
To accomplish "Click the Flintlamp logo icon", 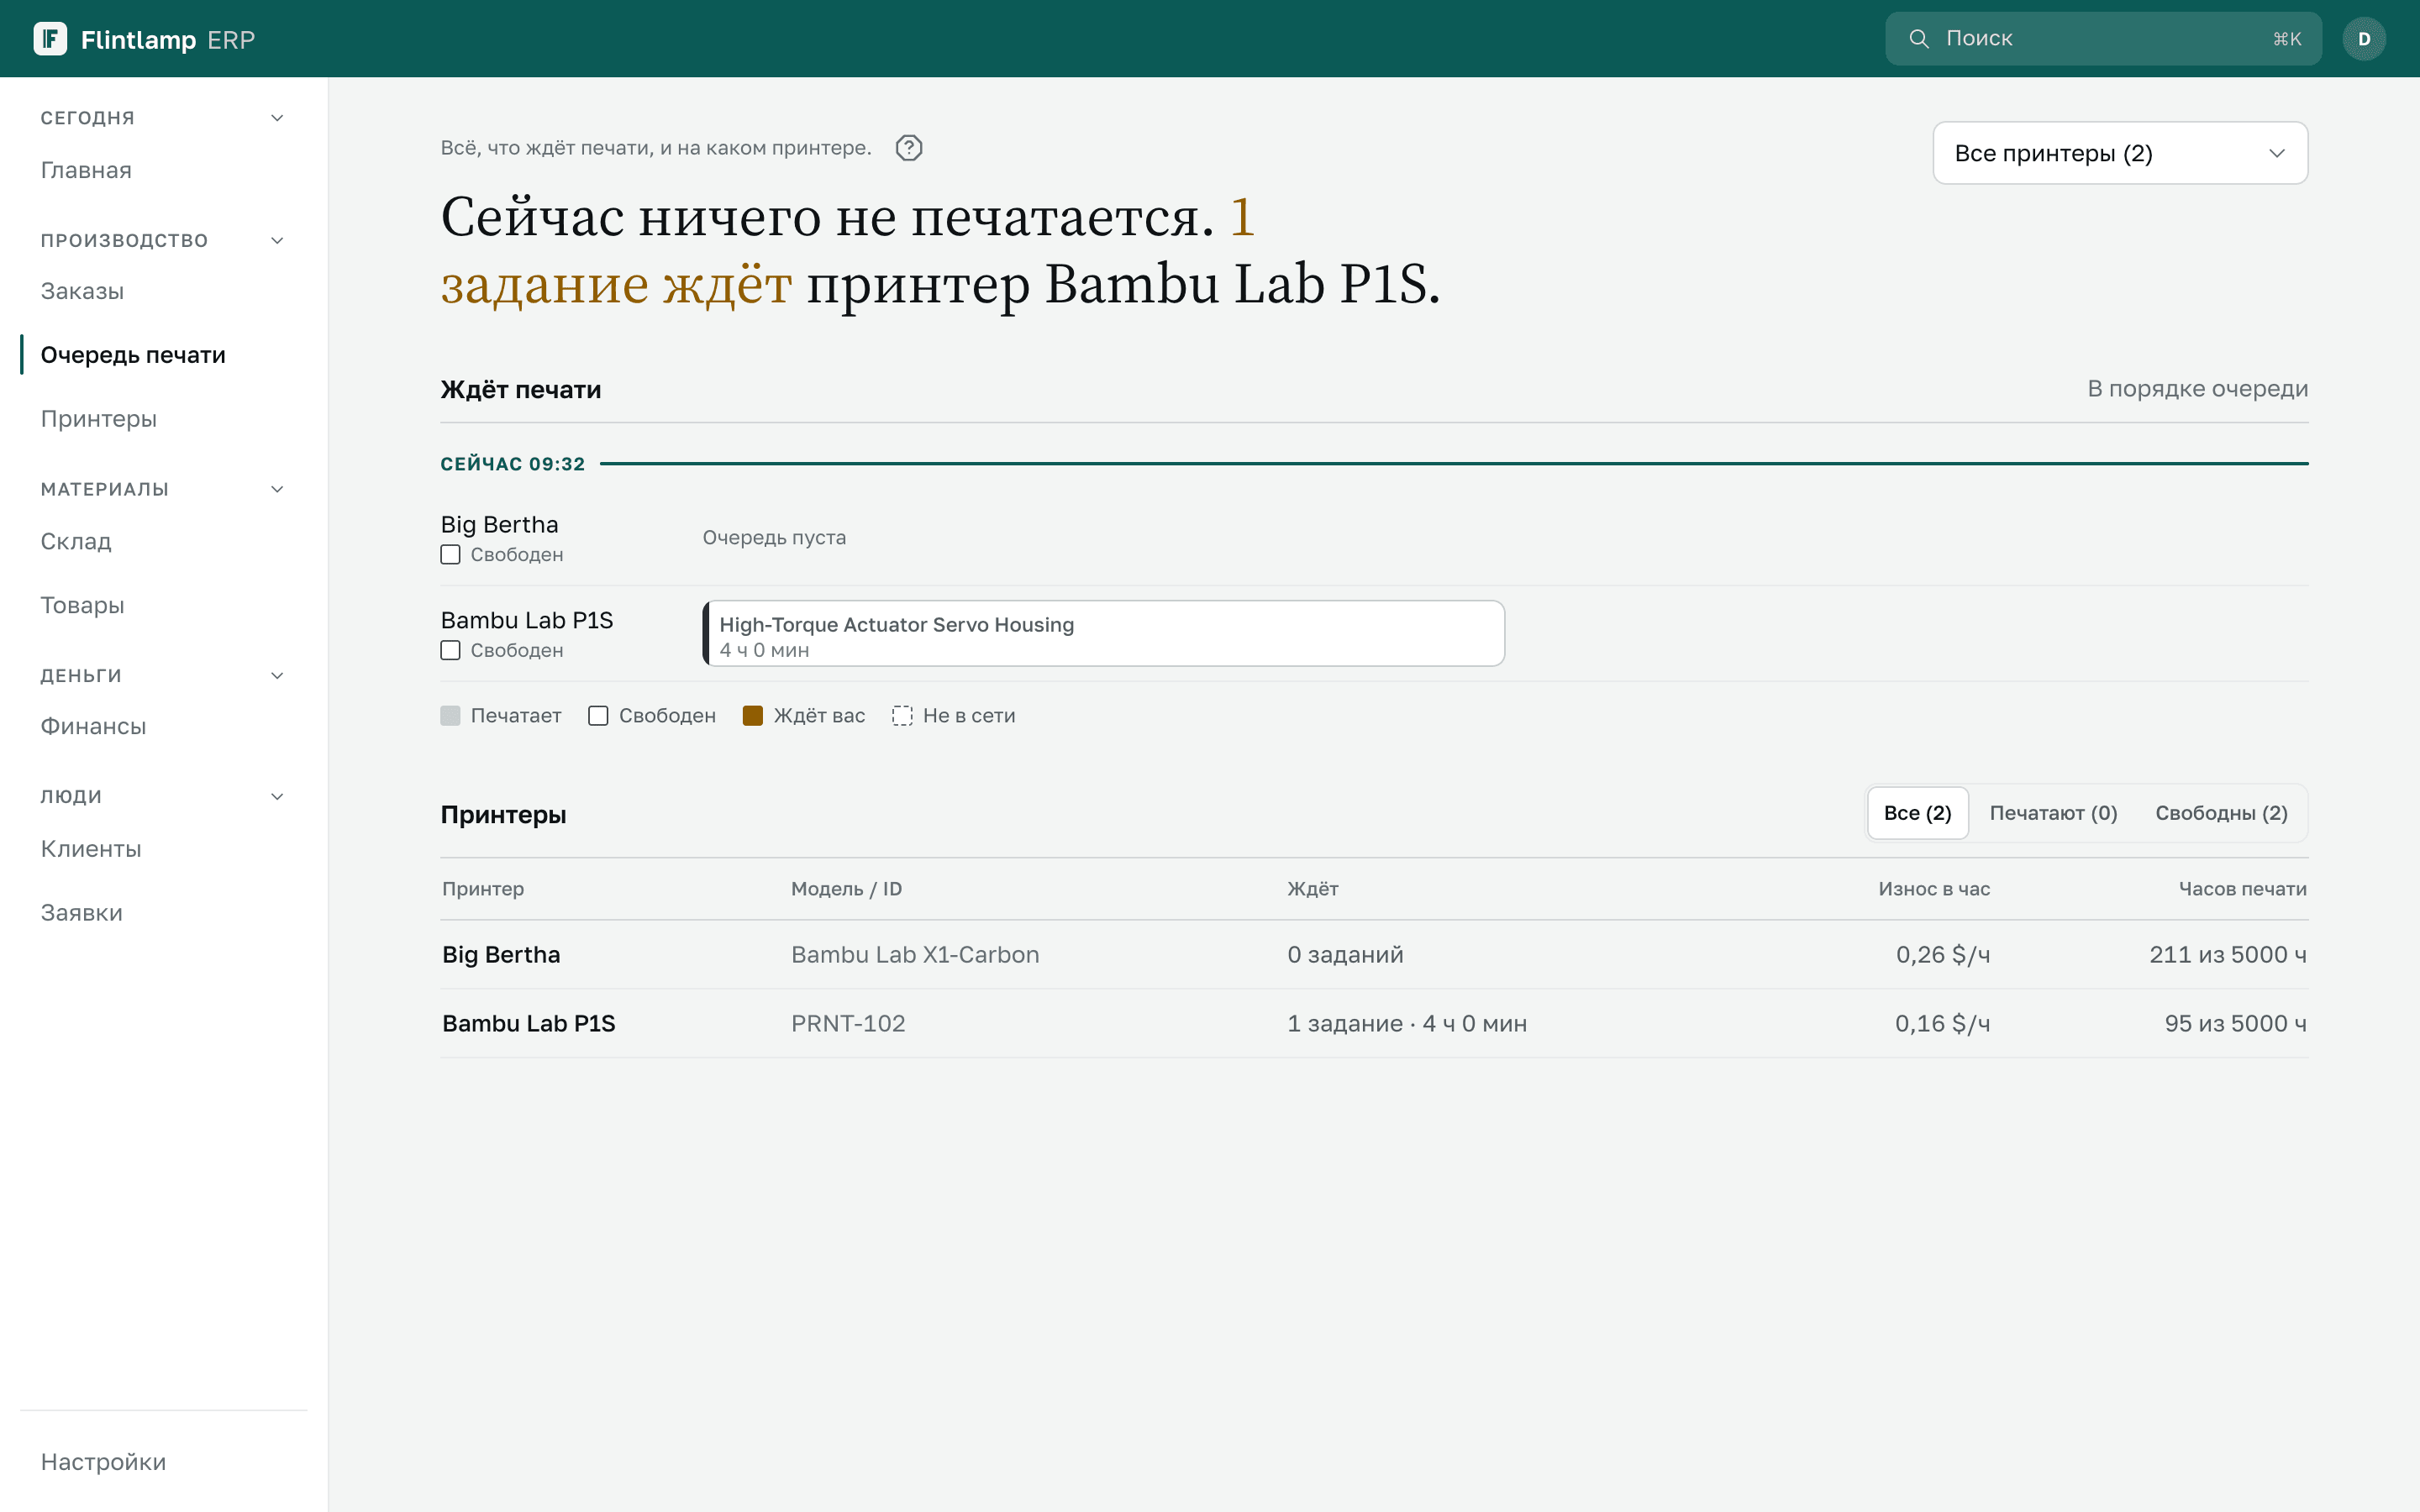I will [x=50, y=39].
